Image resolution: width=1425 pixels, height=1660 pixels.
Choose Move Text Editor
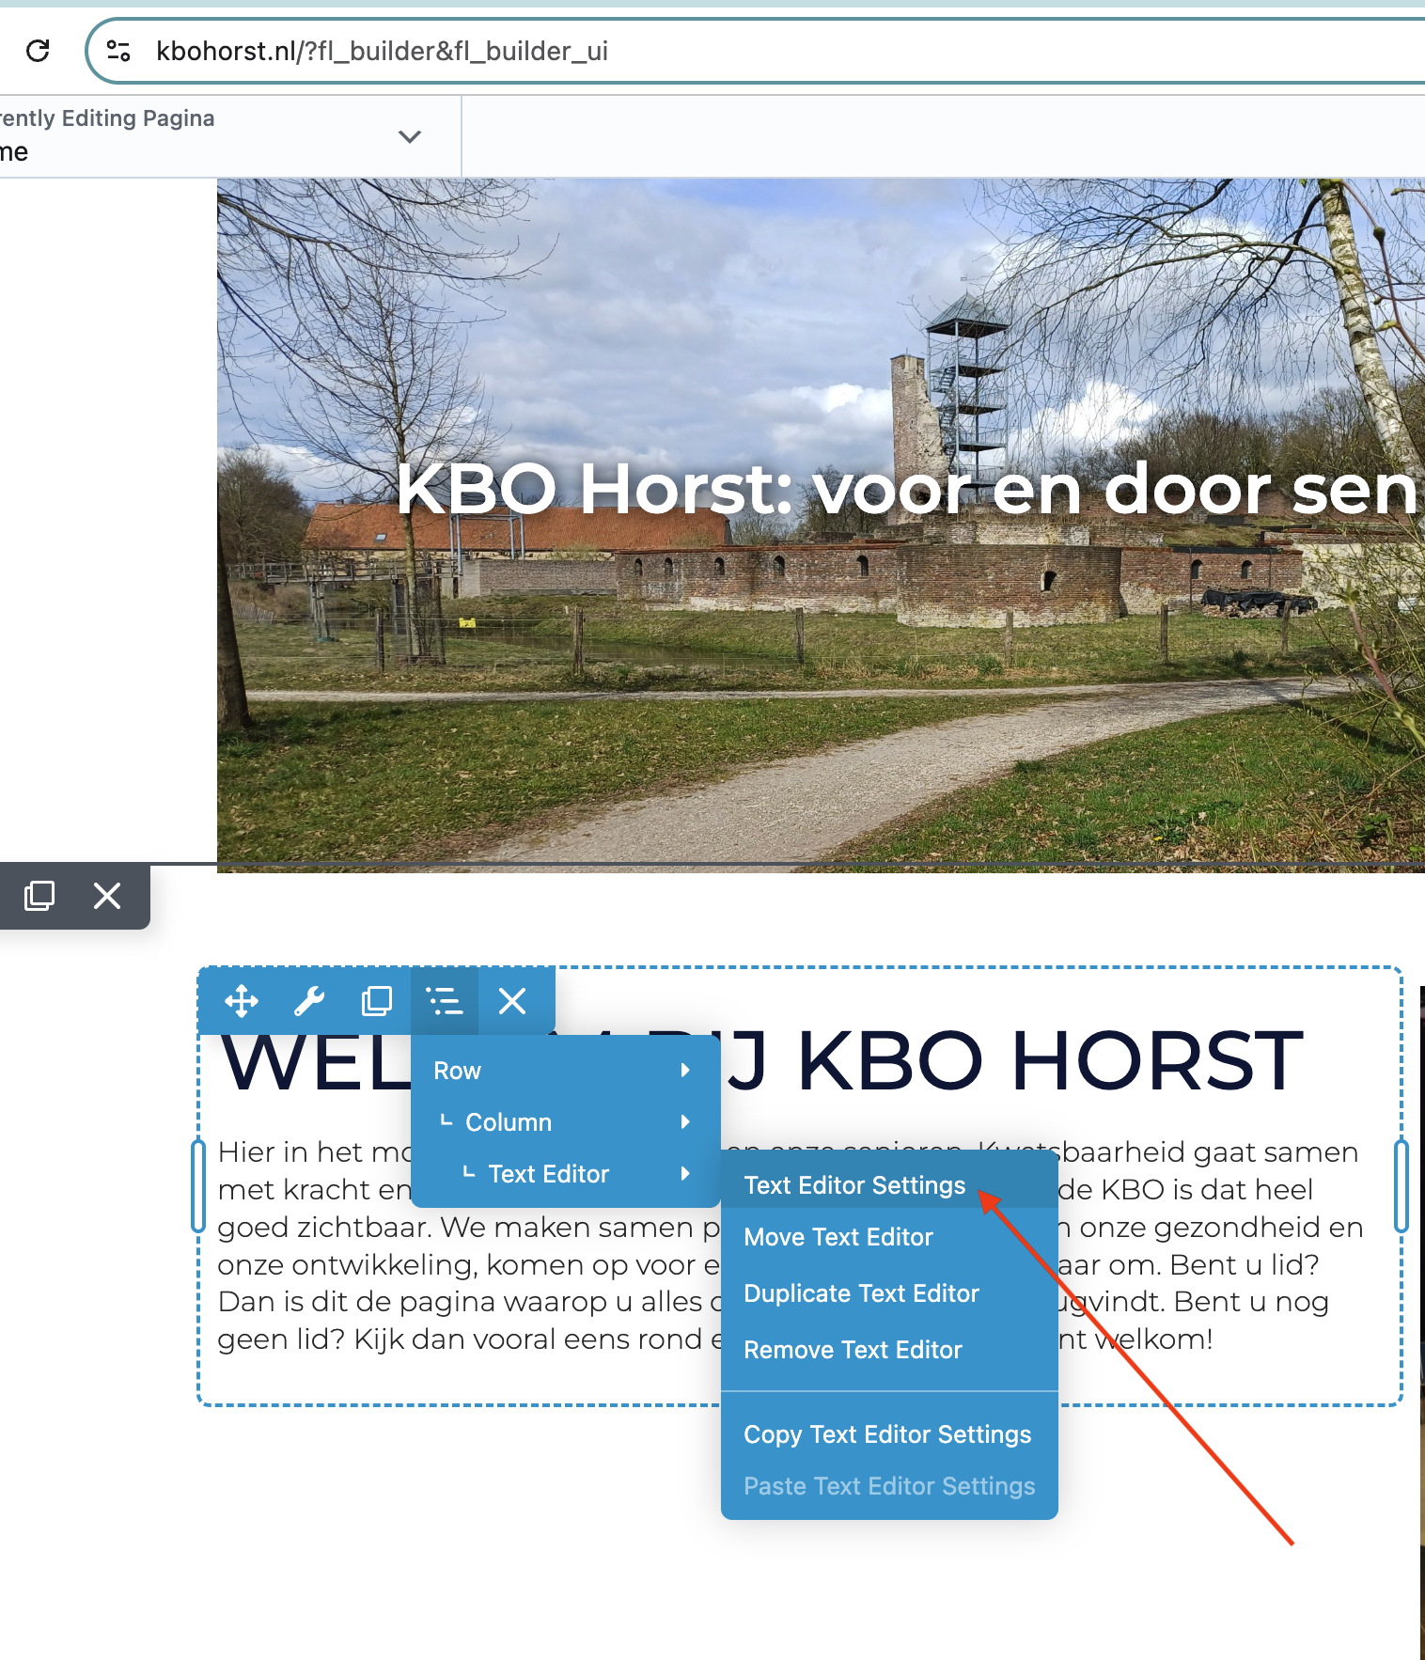[x=889, y=1237]
